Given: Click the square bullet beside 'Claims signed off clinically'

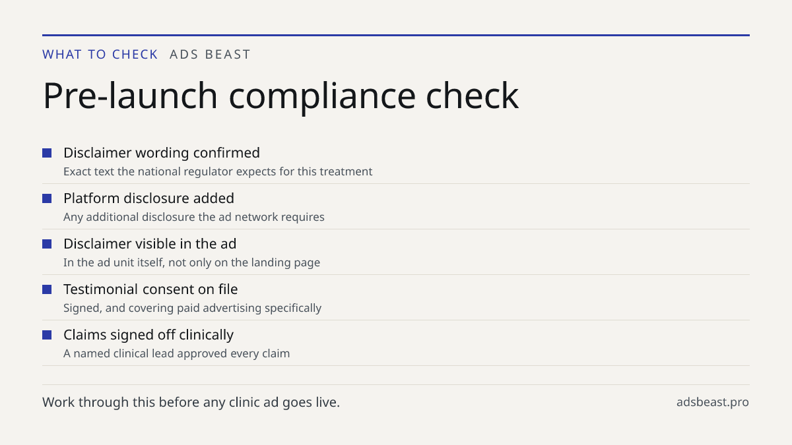Looking at the screenshot, I should pos(47,335).
